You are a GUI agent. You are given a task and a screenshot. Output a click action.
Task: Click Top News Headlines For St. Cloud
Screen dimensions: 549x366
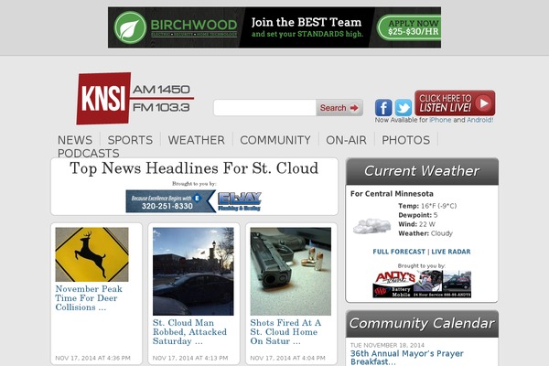(194, 168)
